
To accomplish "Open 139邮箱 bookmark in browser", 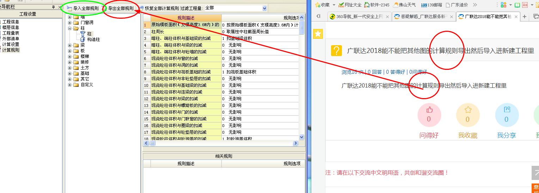I will tap(431, 5).
